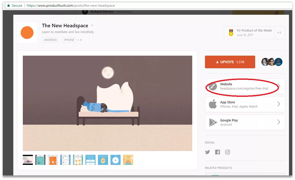Click the +1 badge next to Product of the Week
Viewport: 295px width, 180px height.
click(279, 33)
